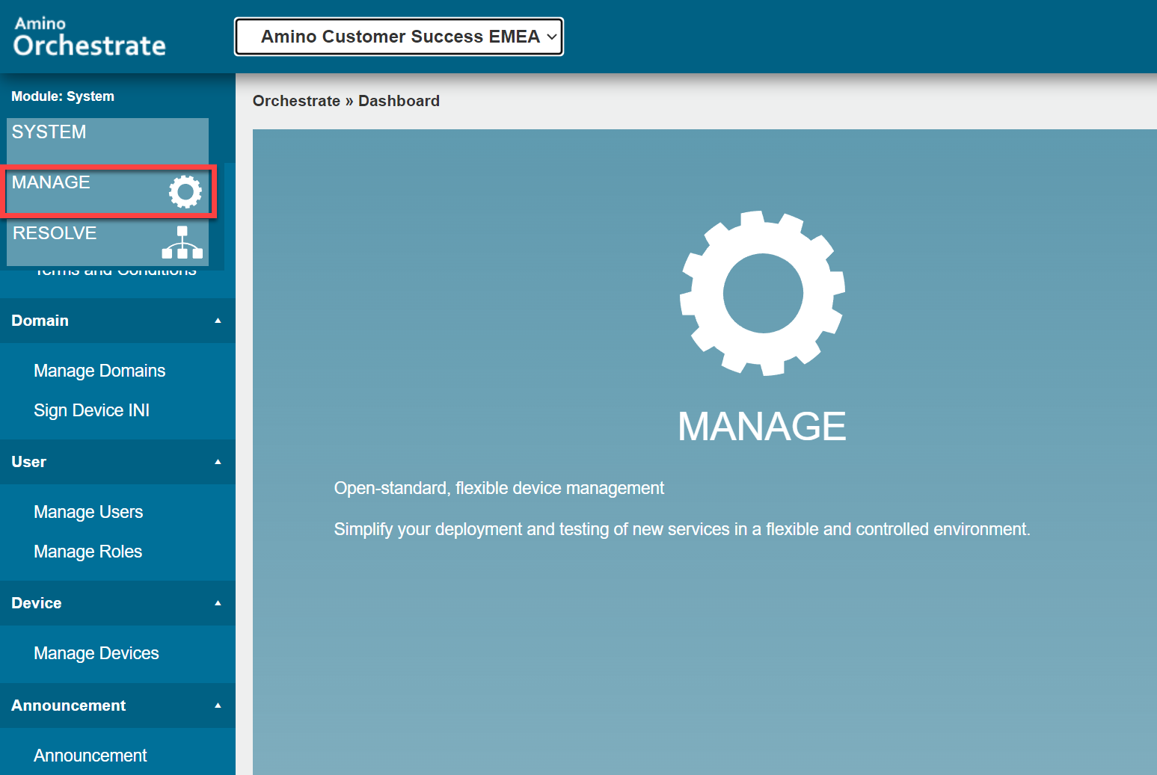The image size is (1157, 775).
Task: Click the Module: System label
Action: 63,96
